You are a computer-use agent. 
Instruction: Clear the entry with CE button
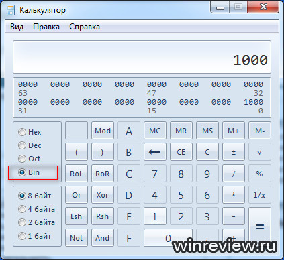pos(181,152)
